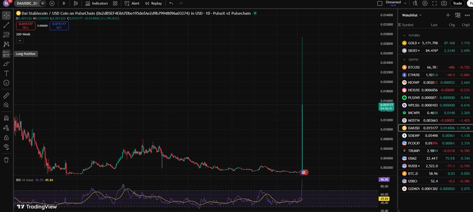This screenshot has height=212, width=473.
Task: Click the blue BUY price button
Action: click(x=59, y=26)
